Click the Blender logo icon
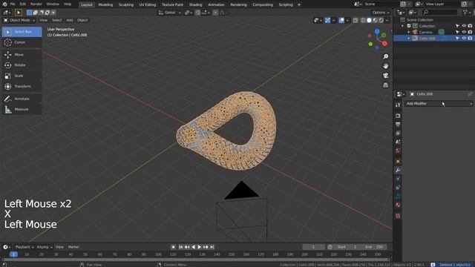 click(x=4, y=4)
